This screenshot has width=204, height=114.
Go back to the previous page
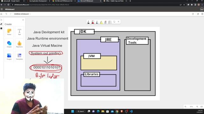tap(2, 5)
